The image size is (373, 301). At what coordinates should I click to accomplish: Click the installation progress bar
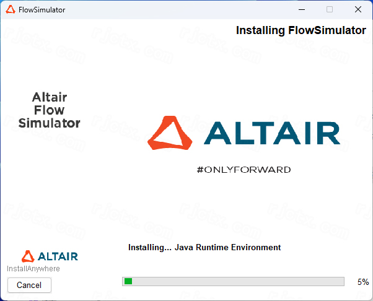point(233,282)
